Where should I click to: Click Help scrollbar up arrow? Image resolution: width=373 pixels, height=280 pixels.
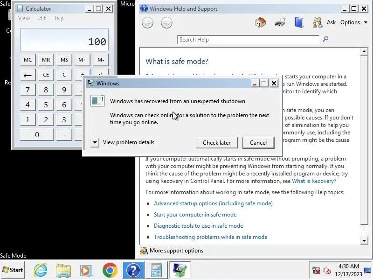click(x=364, y=52)
